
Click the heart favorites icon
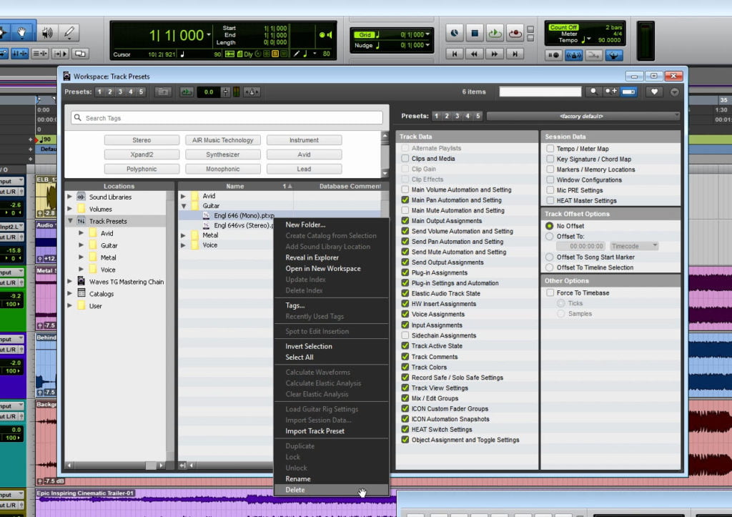point(655,92)
